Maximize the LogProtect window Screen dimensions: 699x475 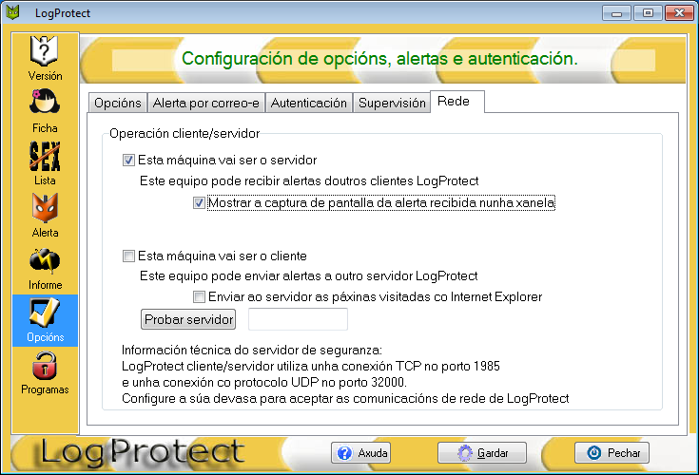648,13
